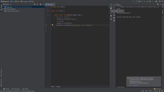Select the Main tab in Run panel
164x92 pixels.
(118, 4)
